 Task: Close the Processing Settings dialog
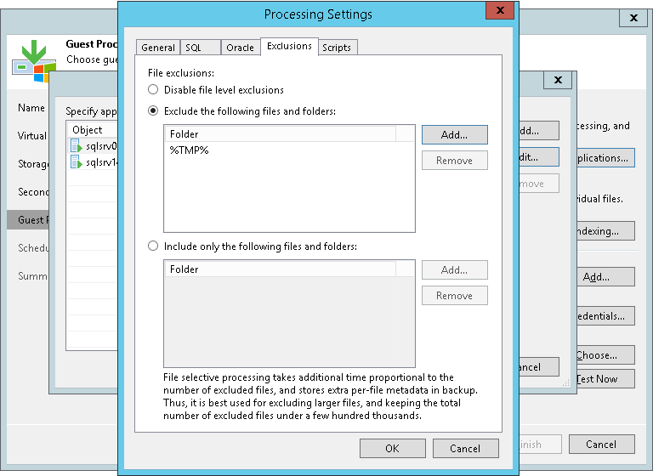(x=500, y=10)
